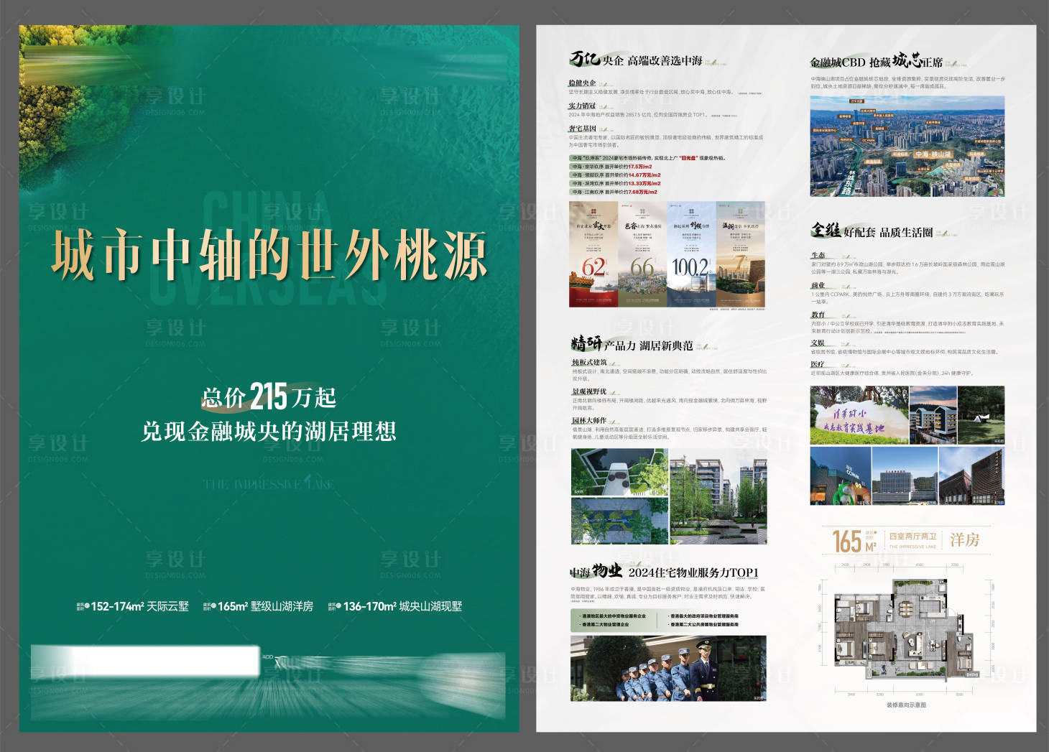Click the price line ending '14.67万元/m2'

(615, 175)
